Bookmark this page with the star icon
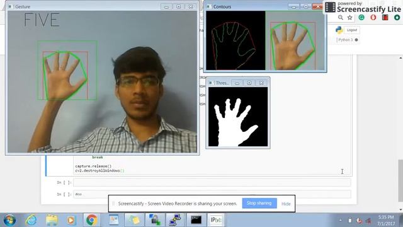The height and width of the screenshot is (227, 403). (x=350, y=18)
